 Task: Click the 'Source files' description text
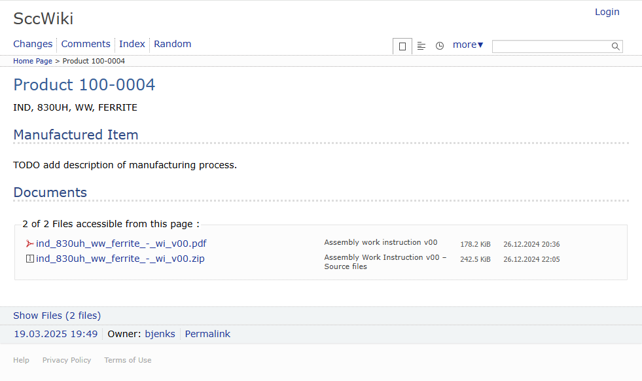tap(346, 266)
